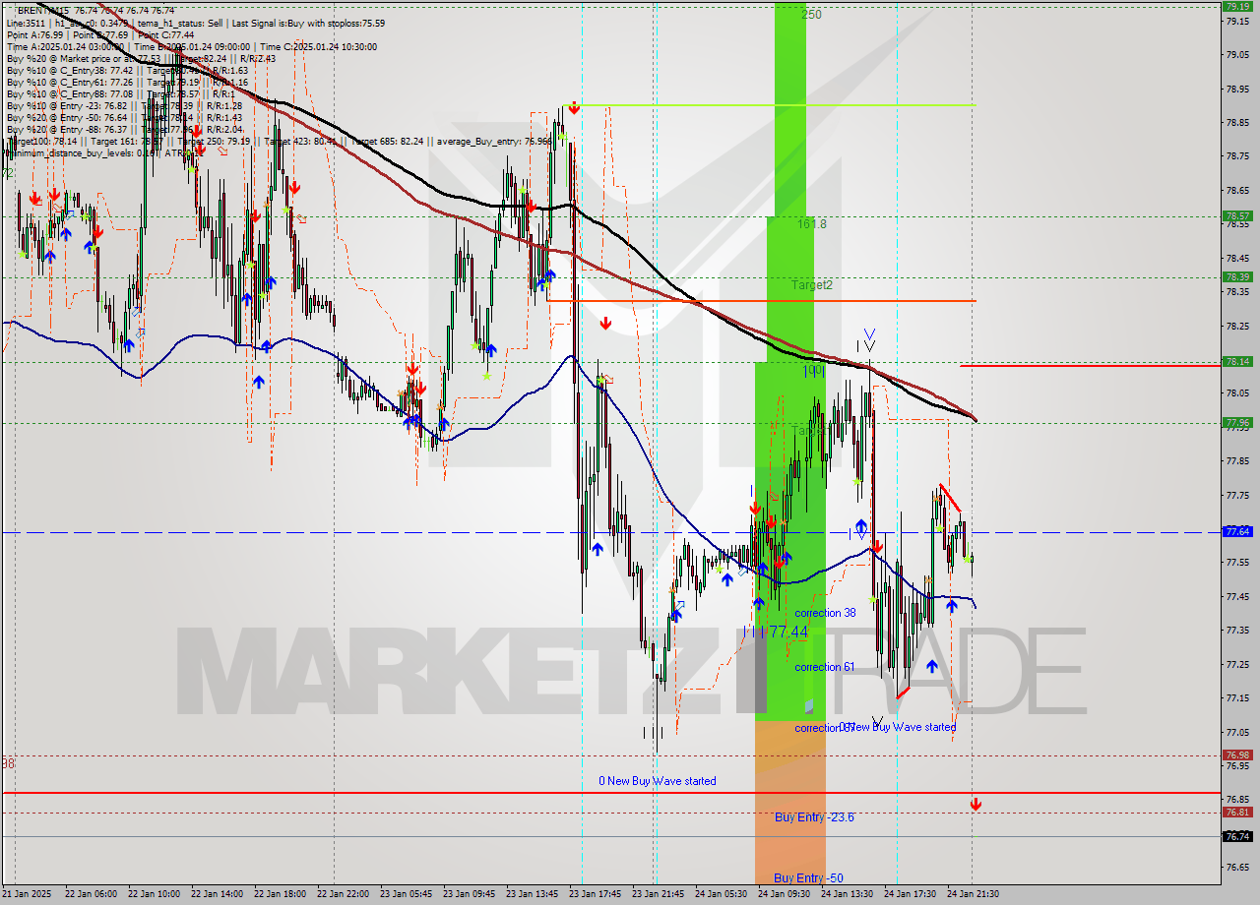Viewport: 1260px width, 905px height.
Task: Click the '22 Jan 06:00' time label
Action: click(x=91, y=894)
